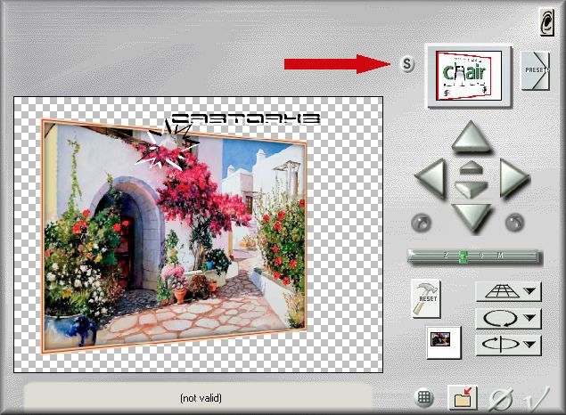
Task: Click the round S settings button
Action: click(x=407, y=64)
